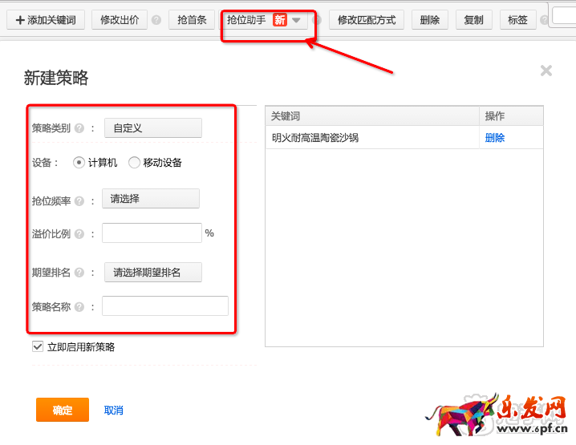Click help icon after 修改出价 button
Viewport: 576px width, 445px height.
point(156,20)
